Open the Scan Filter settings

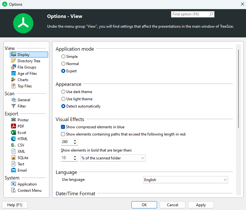pos(22,106)
